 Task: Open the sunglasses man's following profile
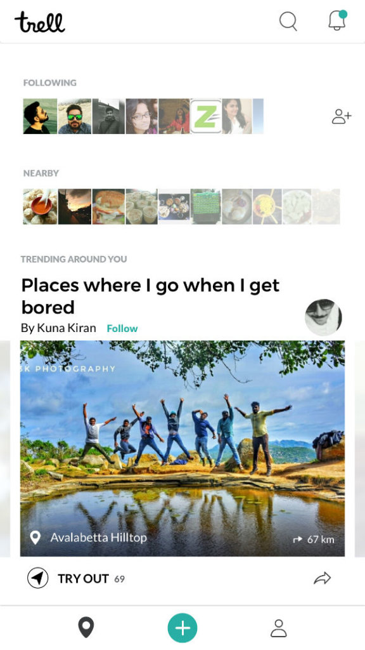pos(75,116)
